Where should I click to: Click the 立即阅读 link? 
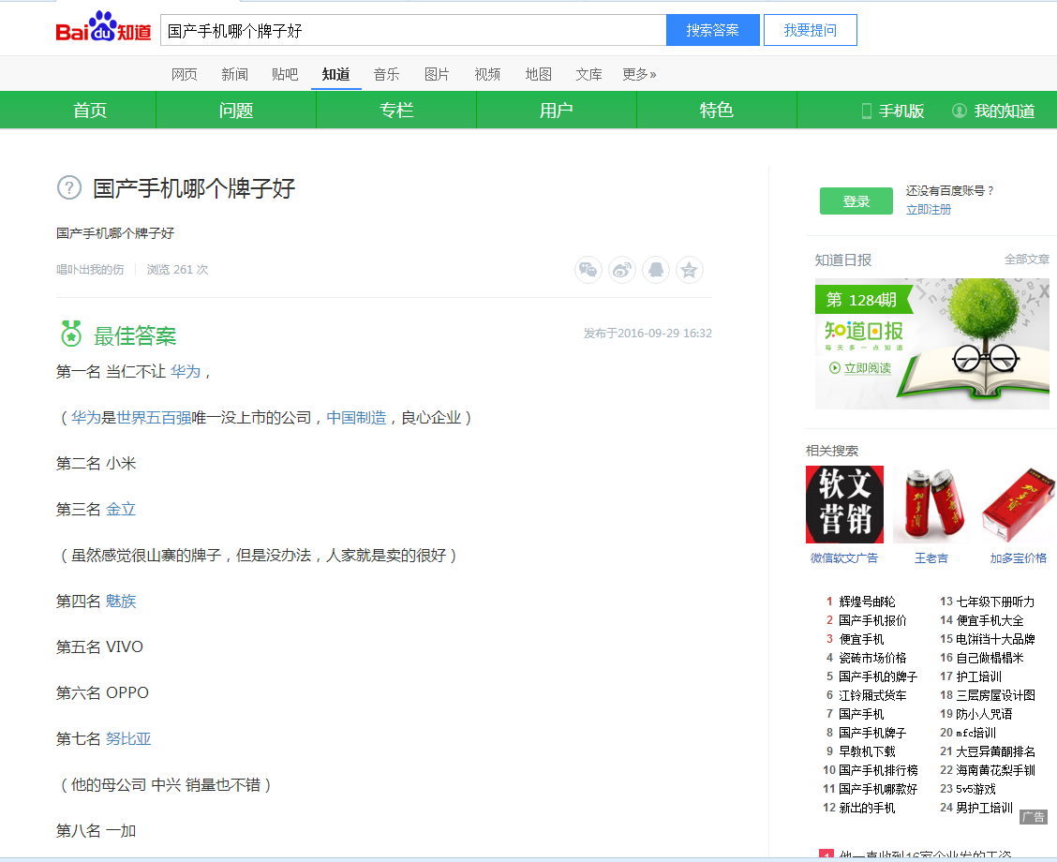pos(868,368)
